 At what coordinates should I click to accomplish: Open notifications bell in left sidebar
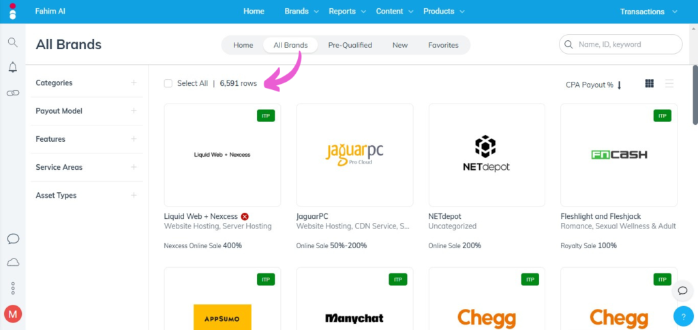13,67
